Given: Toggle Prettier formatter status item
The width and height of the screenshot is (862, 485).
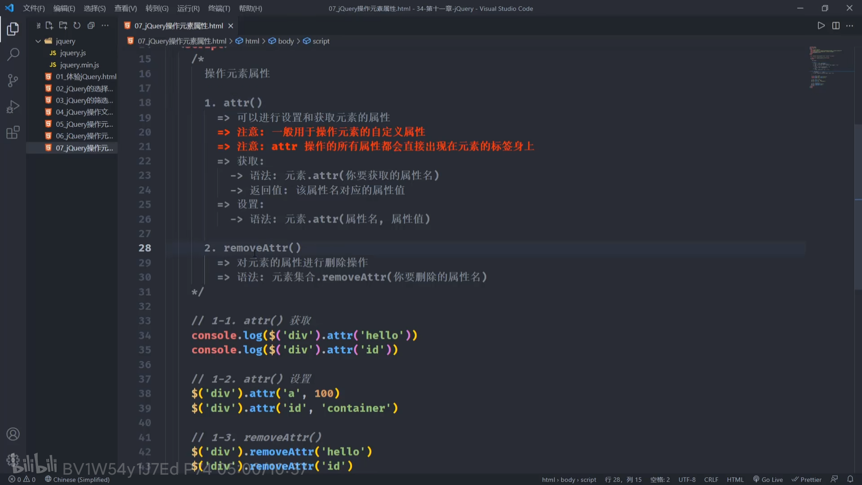Looking at the screenshot, I should pos(806,480).
